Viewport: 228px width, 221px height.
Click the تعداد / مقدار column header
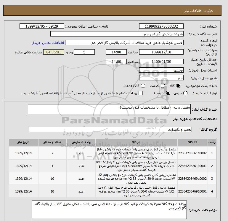(x=52, y=142)
